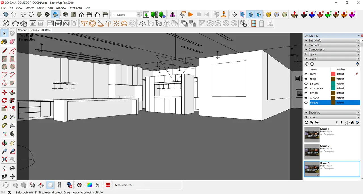Viewport: 363px width, 194px height.
Task: Select the Protractor tool
Action: (5, 126)
